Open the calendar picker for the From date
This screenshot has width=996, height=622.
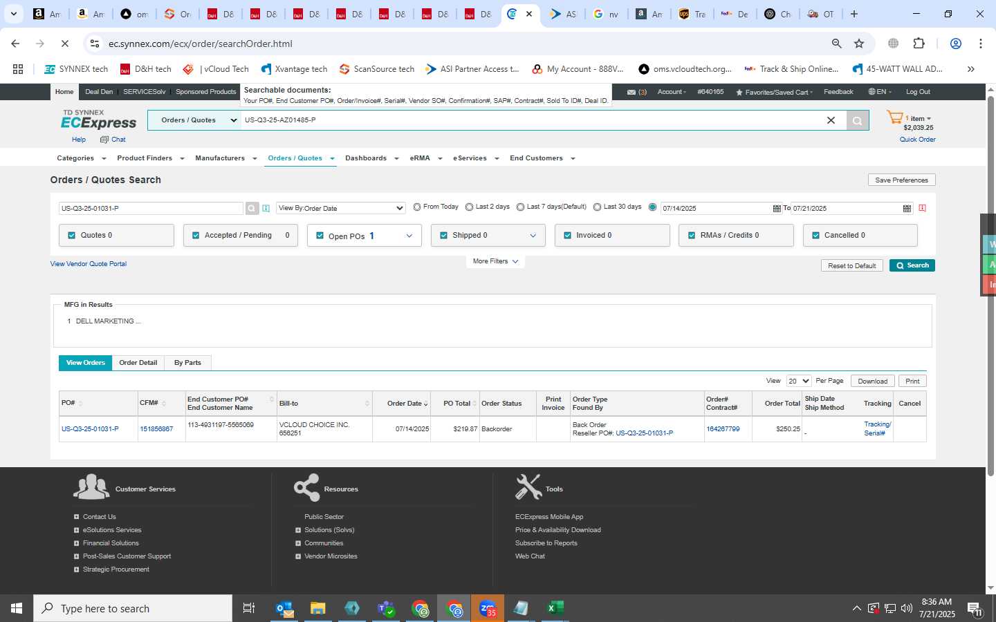pyautogui.click(x=777, y=208)
